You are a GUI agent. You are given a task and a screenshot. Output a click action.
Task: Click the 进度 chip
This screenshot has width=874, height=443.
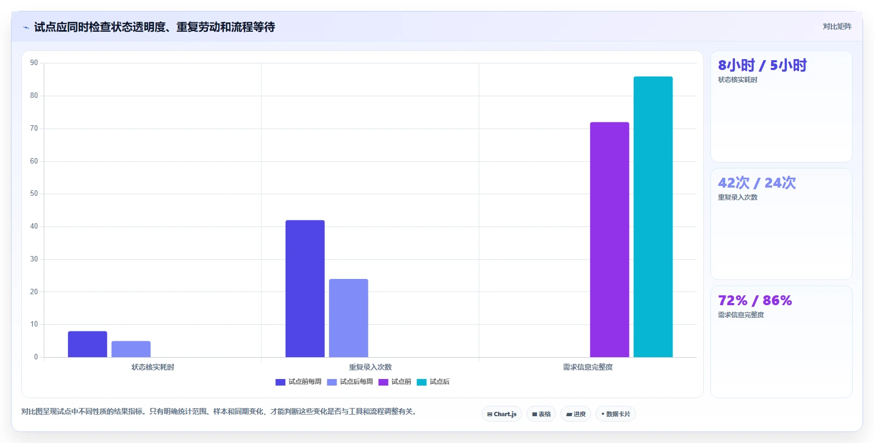click(576, 414)
